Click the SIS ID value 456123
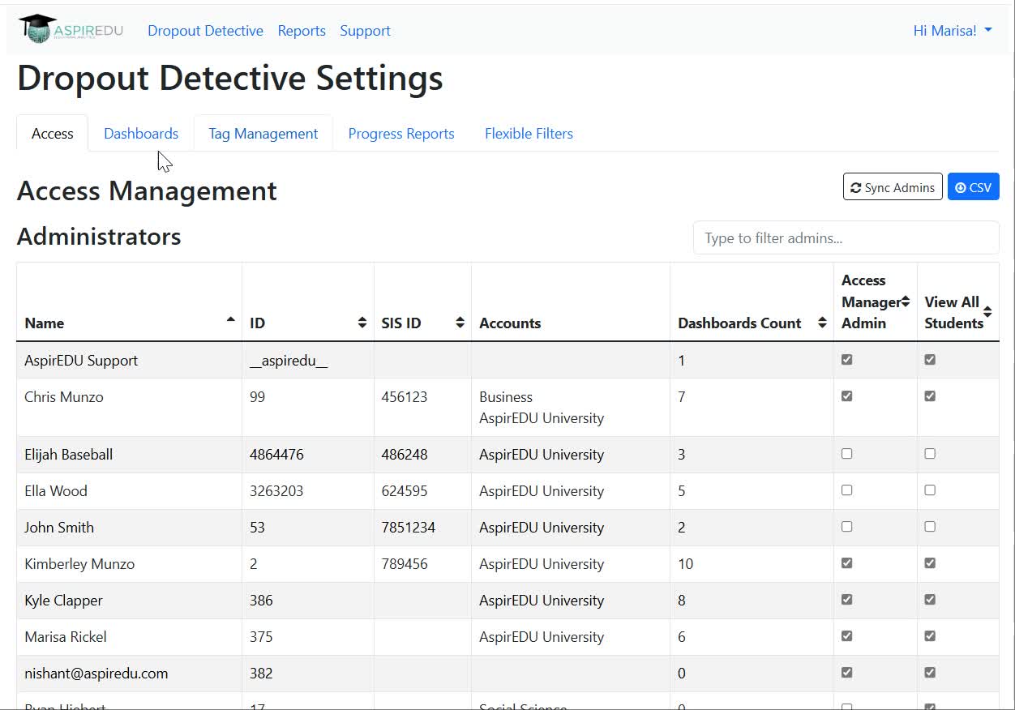This screenshot has width=1015, height=710. 405,397
